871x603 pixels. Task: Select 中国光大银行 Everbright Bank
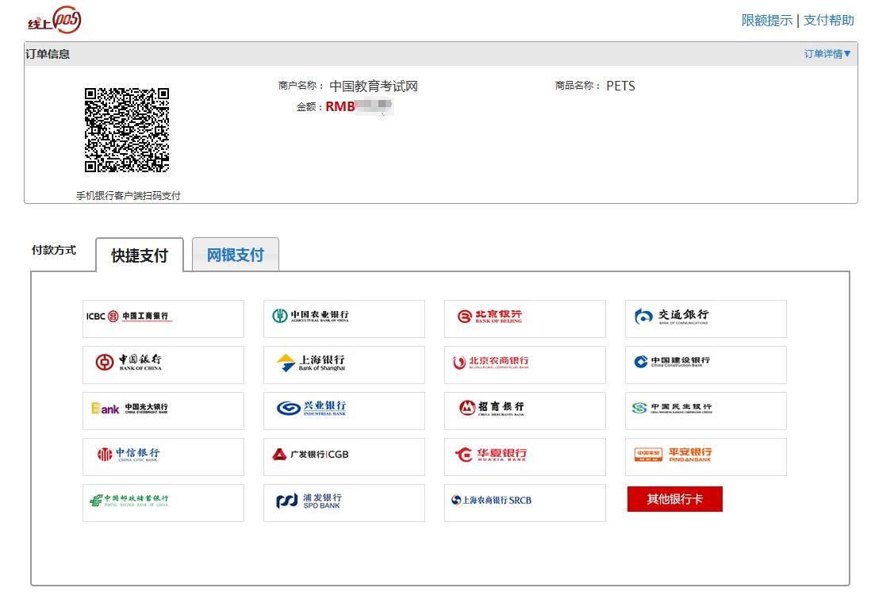(163, 411)
